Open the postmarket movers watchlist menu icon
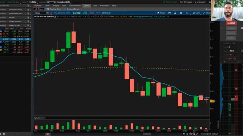 point(28,14)
